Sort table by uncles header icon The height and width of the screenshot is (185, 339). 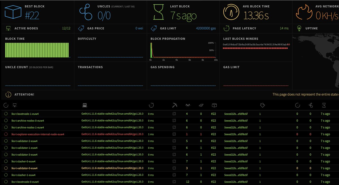tap(310, 105)
